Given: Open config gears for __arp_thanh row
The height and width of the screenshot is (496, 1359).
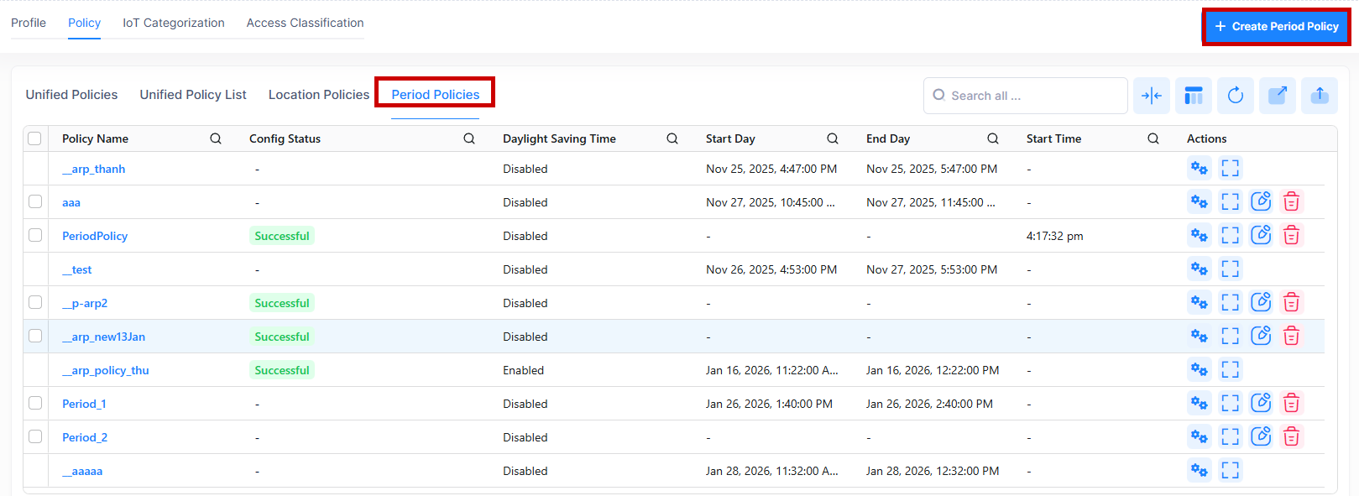Looking at the screenshot, I should pyautogui.click(x=1199, y=169).
